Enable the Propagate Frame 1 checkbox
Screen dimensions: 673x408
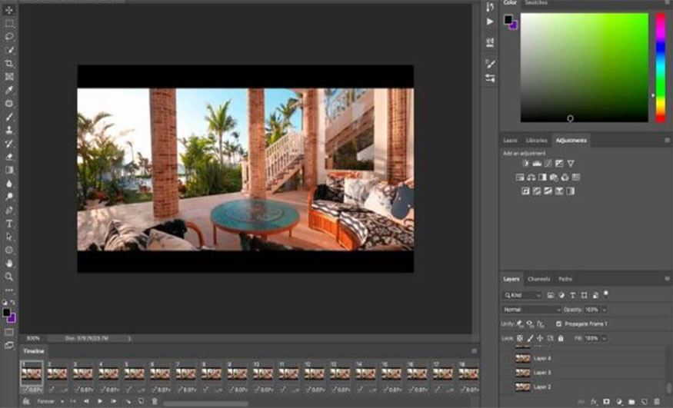559,323
